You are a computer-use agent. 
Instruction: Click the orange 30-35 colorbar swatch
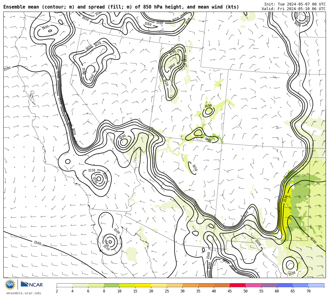pos(190,285)
